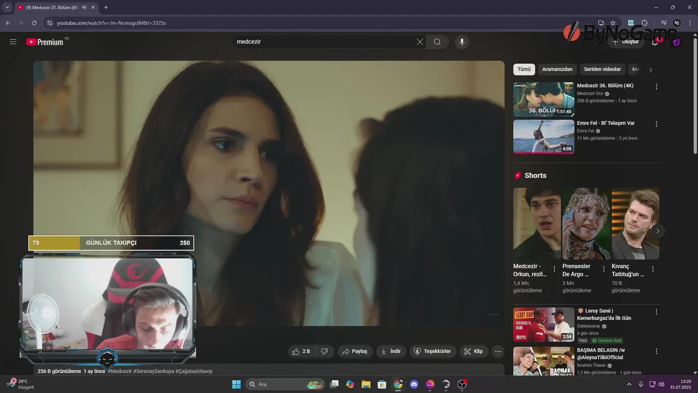Run search with the magnifier button
Viewport: 698px width, 393px height.
point(437,42)
